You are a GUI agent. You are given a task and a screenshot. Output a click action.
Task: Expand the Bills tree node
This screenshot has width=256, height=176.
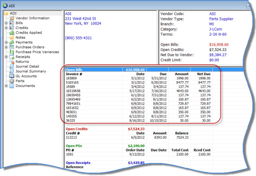click(6, 23)
